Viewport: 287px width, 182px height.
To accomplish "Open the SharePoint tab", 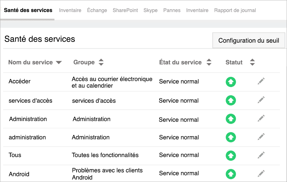I will (x=125, y=10).
